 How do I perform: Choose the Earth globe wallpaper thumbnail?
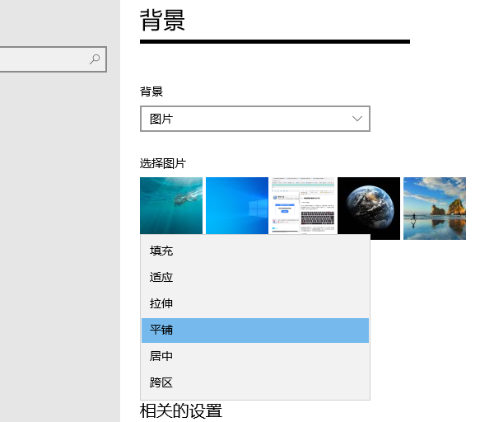click(x=369, y=209)
